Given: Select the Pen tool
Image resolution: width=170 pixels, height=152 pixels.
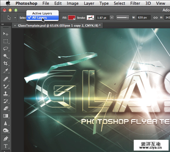Looking at the screenshot, I should (x=6, y=139).
